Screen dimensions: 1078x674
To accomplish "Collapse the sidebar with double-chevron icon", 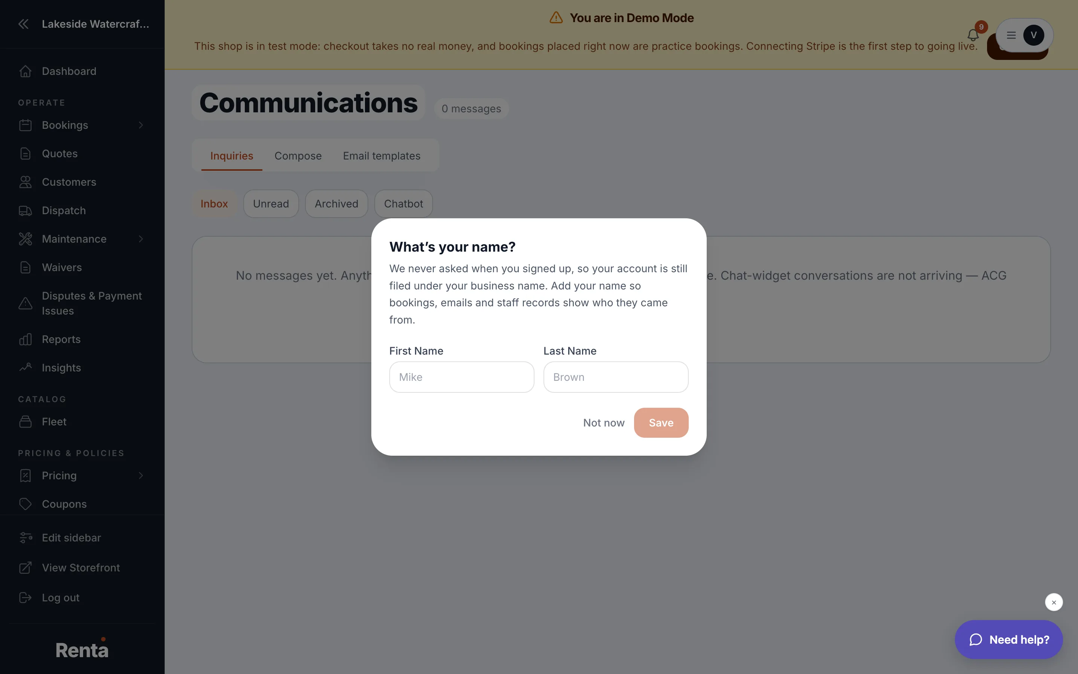I will (x=24, y=24).
